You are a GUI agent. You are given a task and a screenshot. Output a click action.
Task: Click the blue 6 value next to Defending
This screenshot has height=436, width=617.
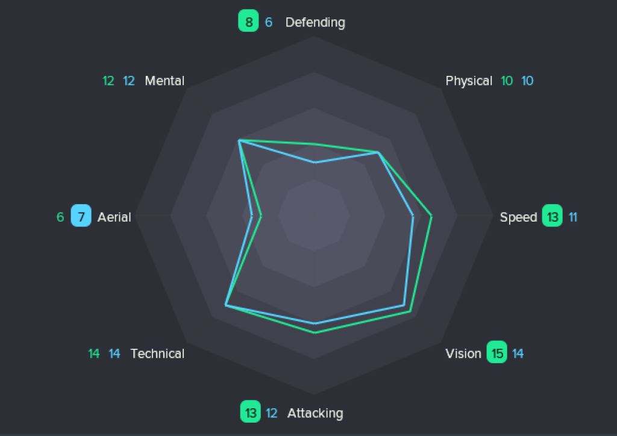269,22
